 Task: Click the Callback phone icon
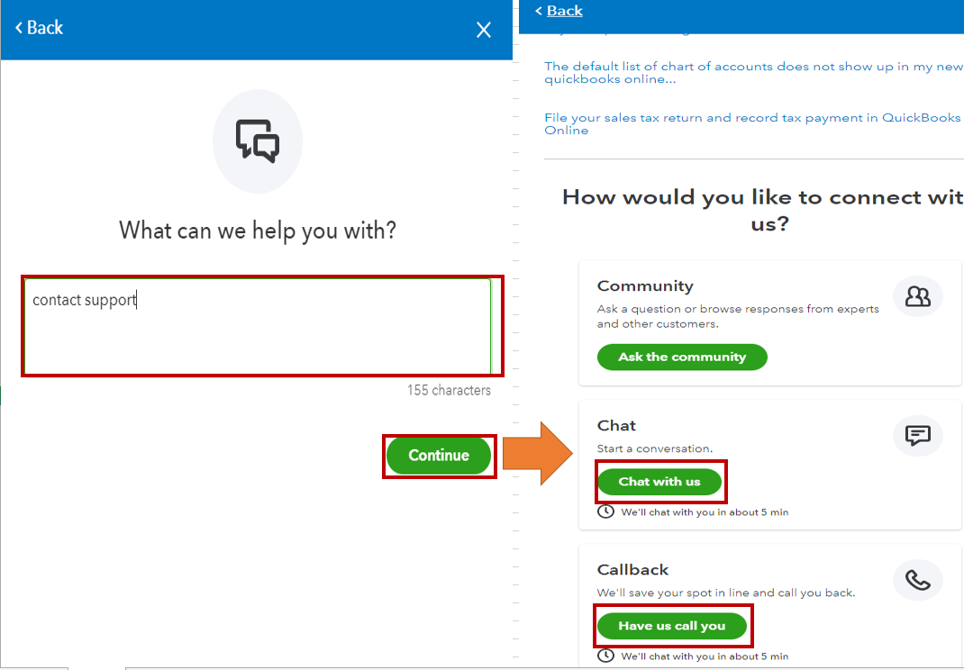click(917, 580)
